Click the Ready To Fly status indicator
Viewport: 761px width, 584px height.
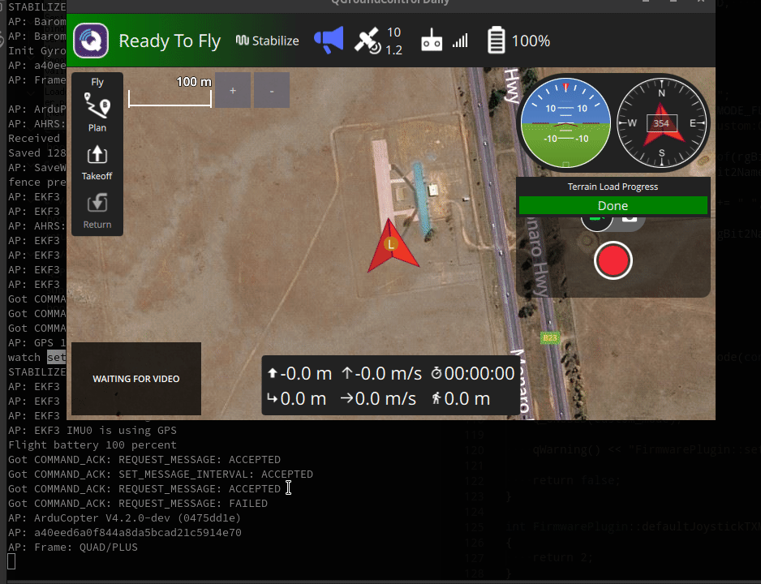pyautogui.click(x=170, y=41)
